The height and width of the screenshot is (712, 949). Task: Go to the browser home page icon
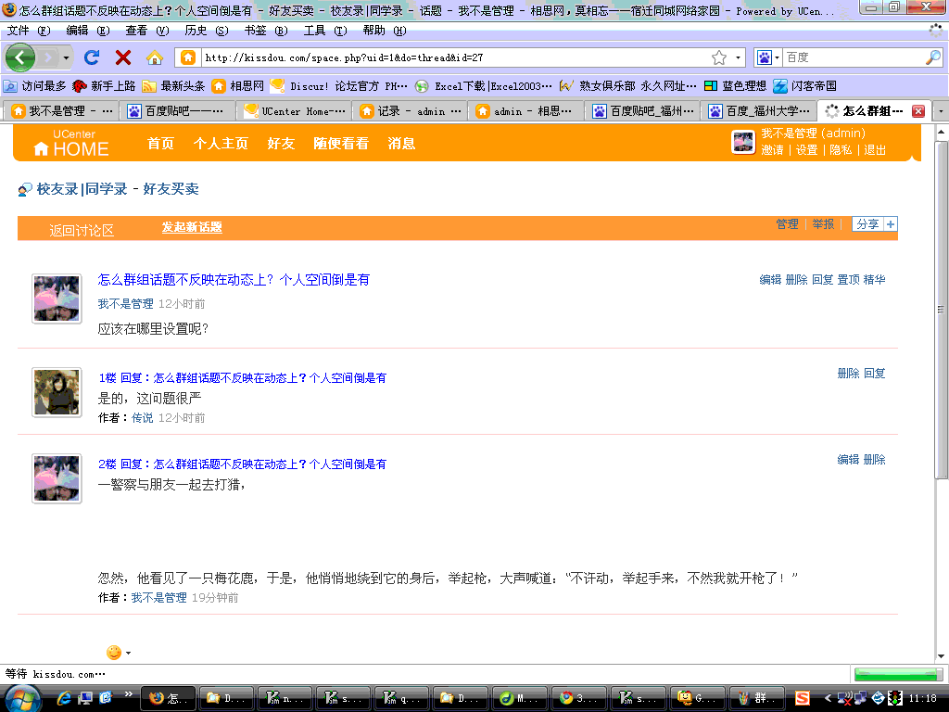[x=155, y=57]
